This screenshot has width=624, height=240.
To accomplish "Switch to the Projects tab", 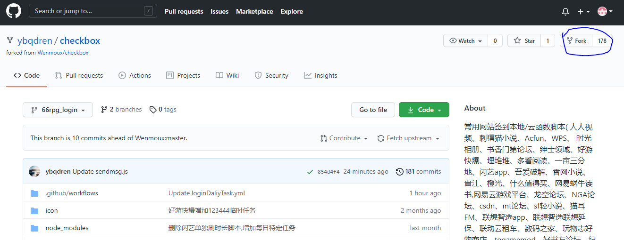I will pyautogui.click(x=183, y=75).
